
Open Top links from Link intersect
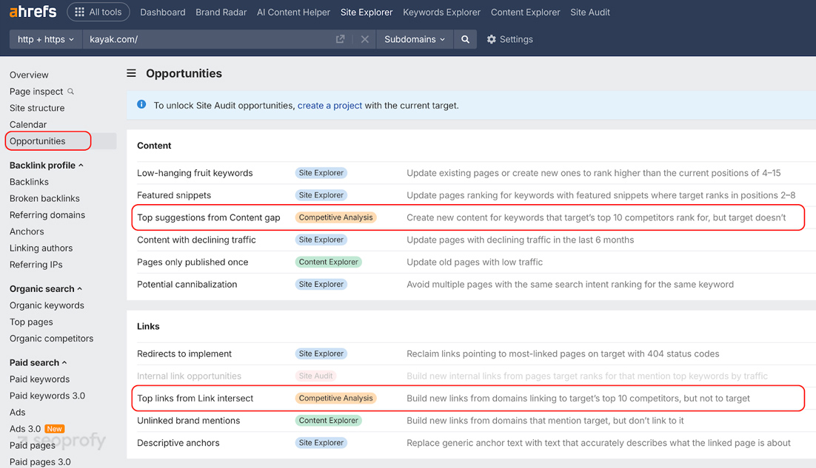[x=195, y=398]
